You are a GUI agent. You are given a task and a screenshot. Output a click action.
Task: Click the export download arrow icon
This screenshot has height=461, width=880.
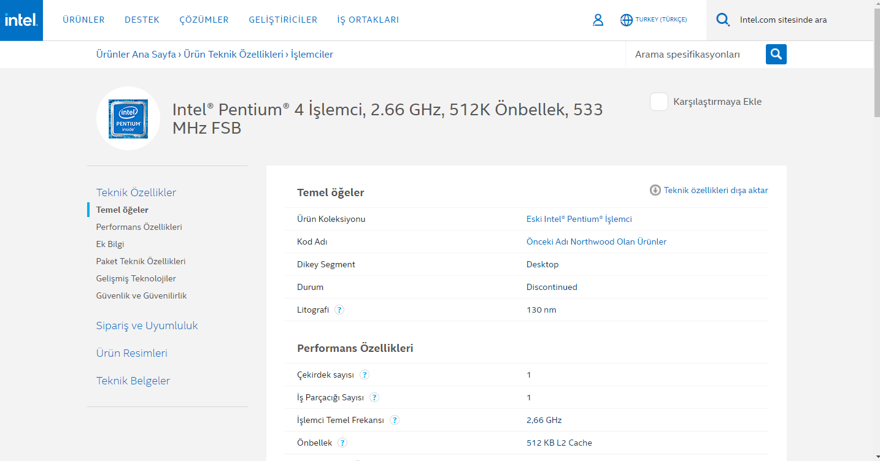[655, 190]
